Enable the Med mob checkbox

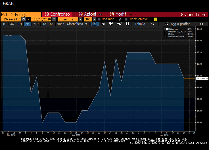(99, 19)
